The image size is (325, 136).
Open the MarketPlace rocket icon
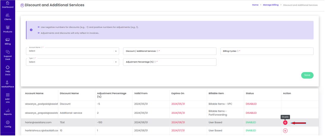(x=7, y=82)
